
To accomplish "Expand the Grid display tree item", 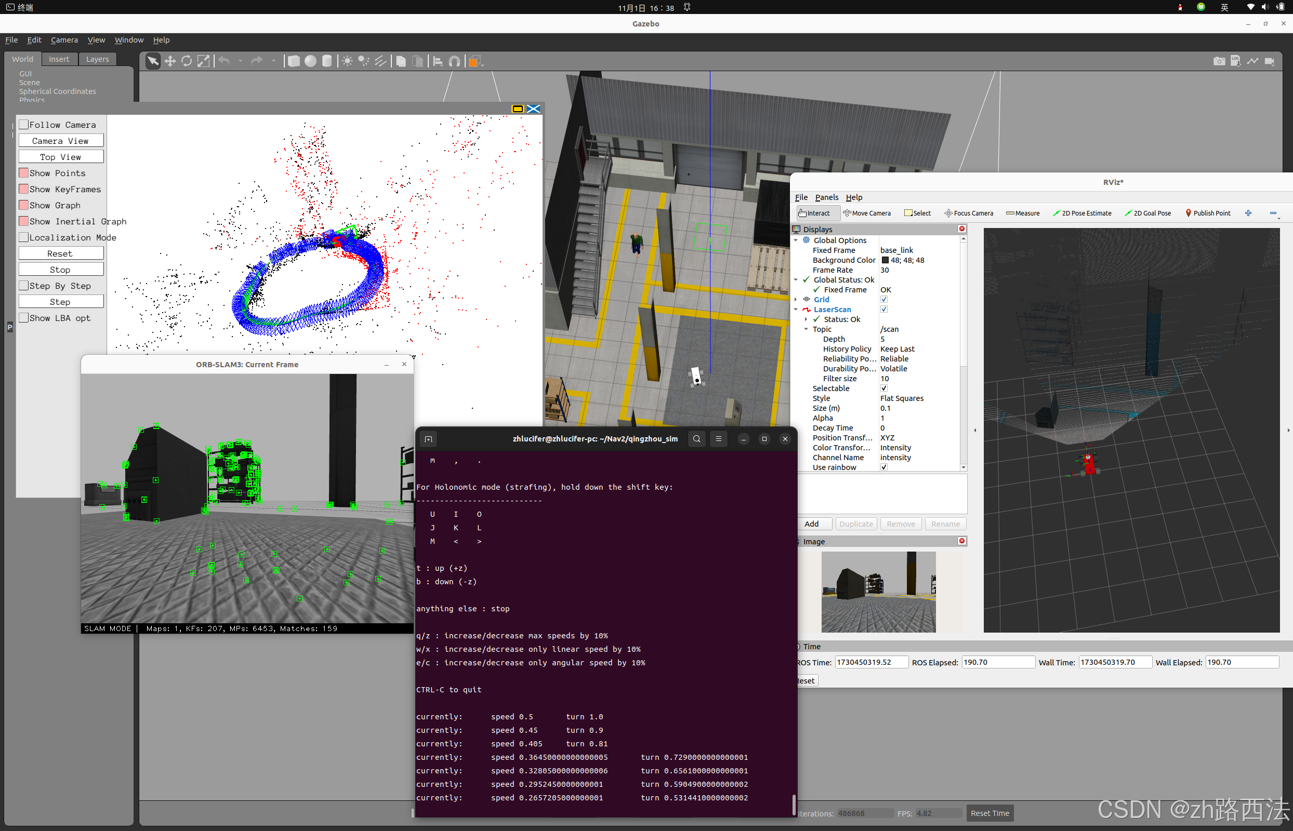I will pos(796,300).
